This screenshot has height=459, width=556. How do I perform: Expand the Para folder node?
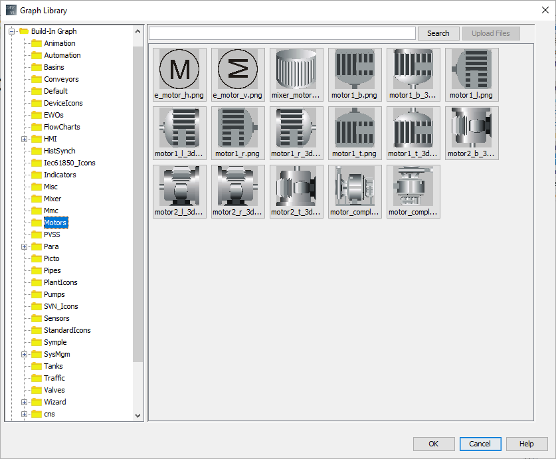pos(25,246)
